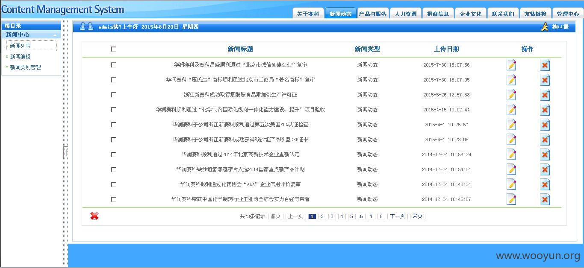Click the current page 1 pagination button

point(312,216)
